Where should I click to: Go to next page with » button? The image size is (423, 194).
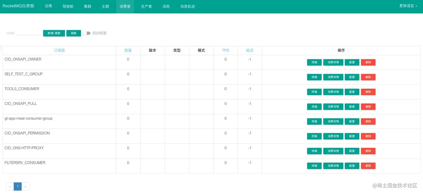(x=25, y=186)
